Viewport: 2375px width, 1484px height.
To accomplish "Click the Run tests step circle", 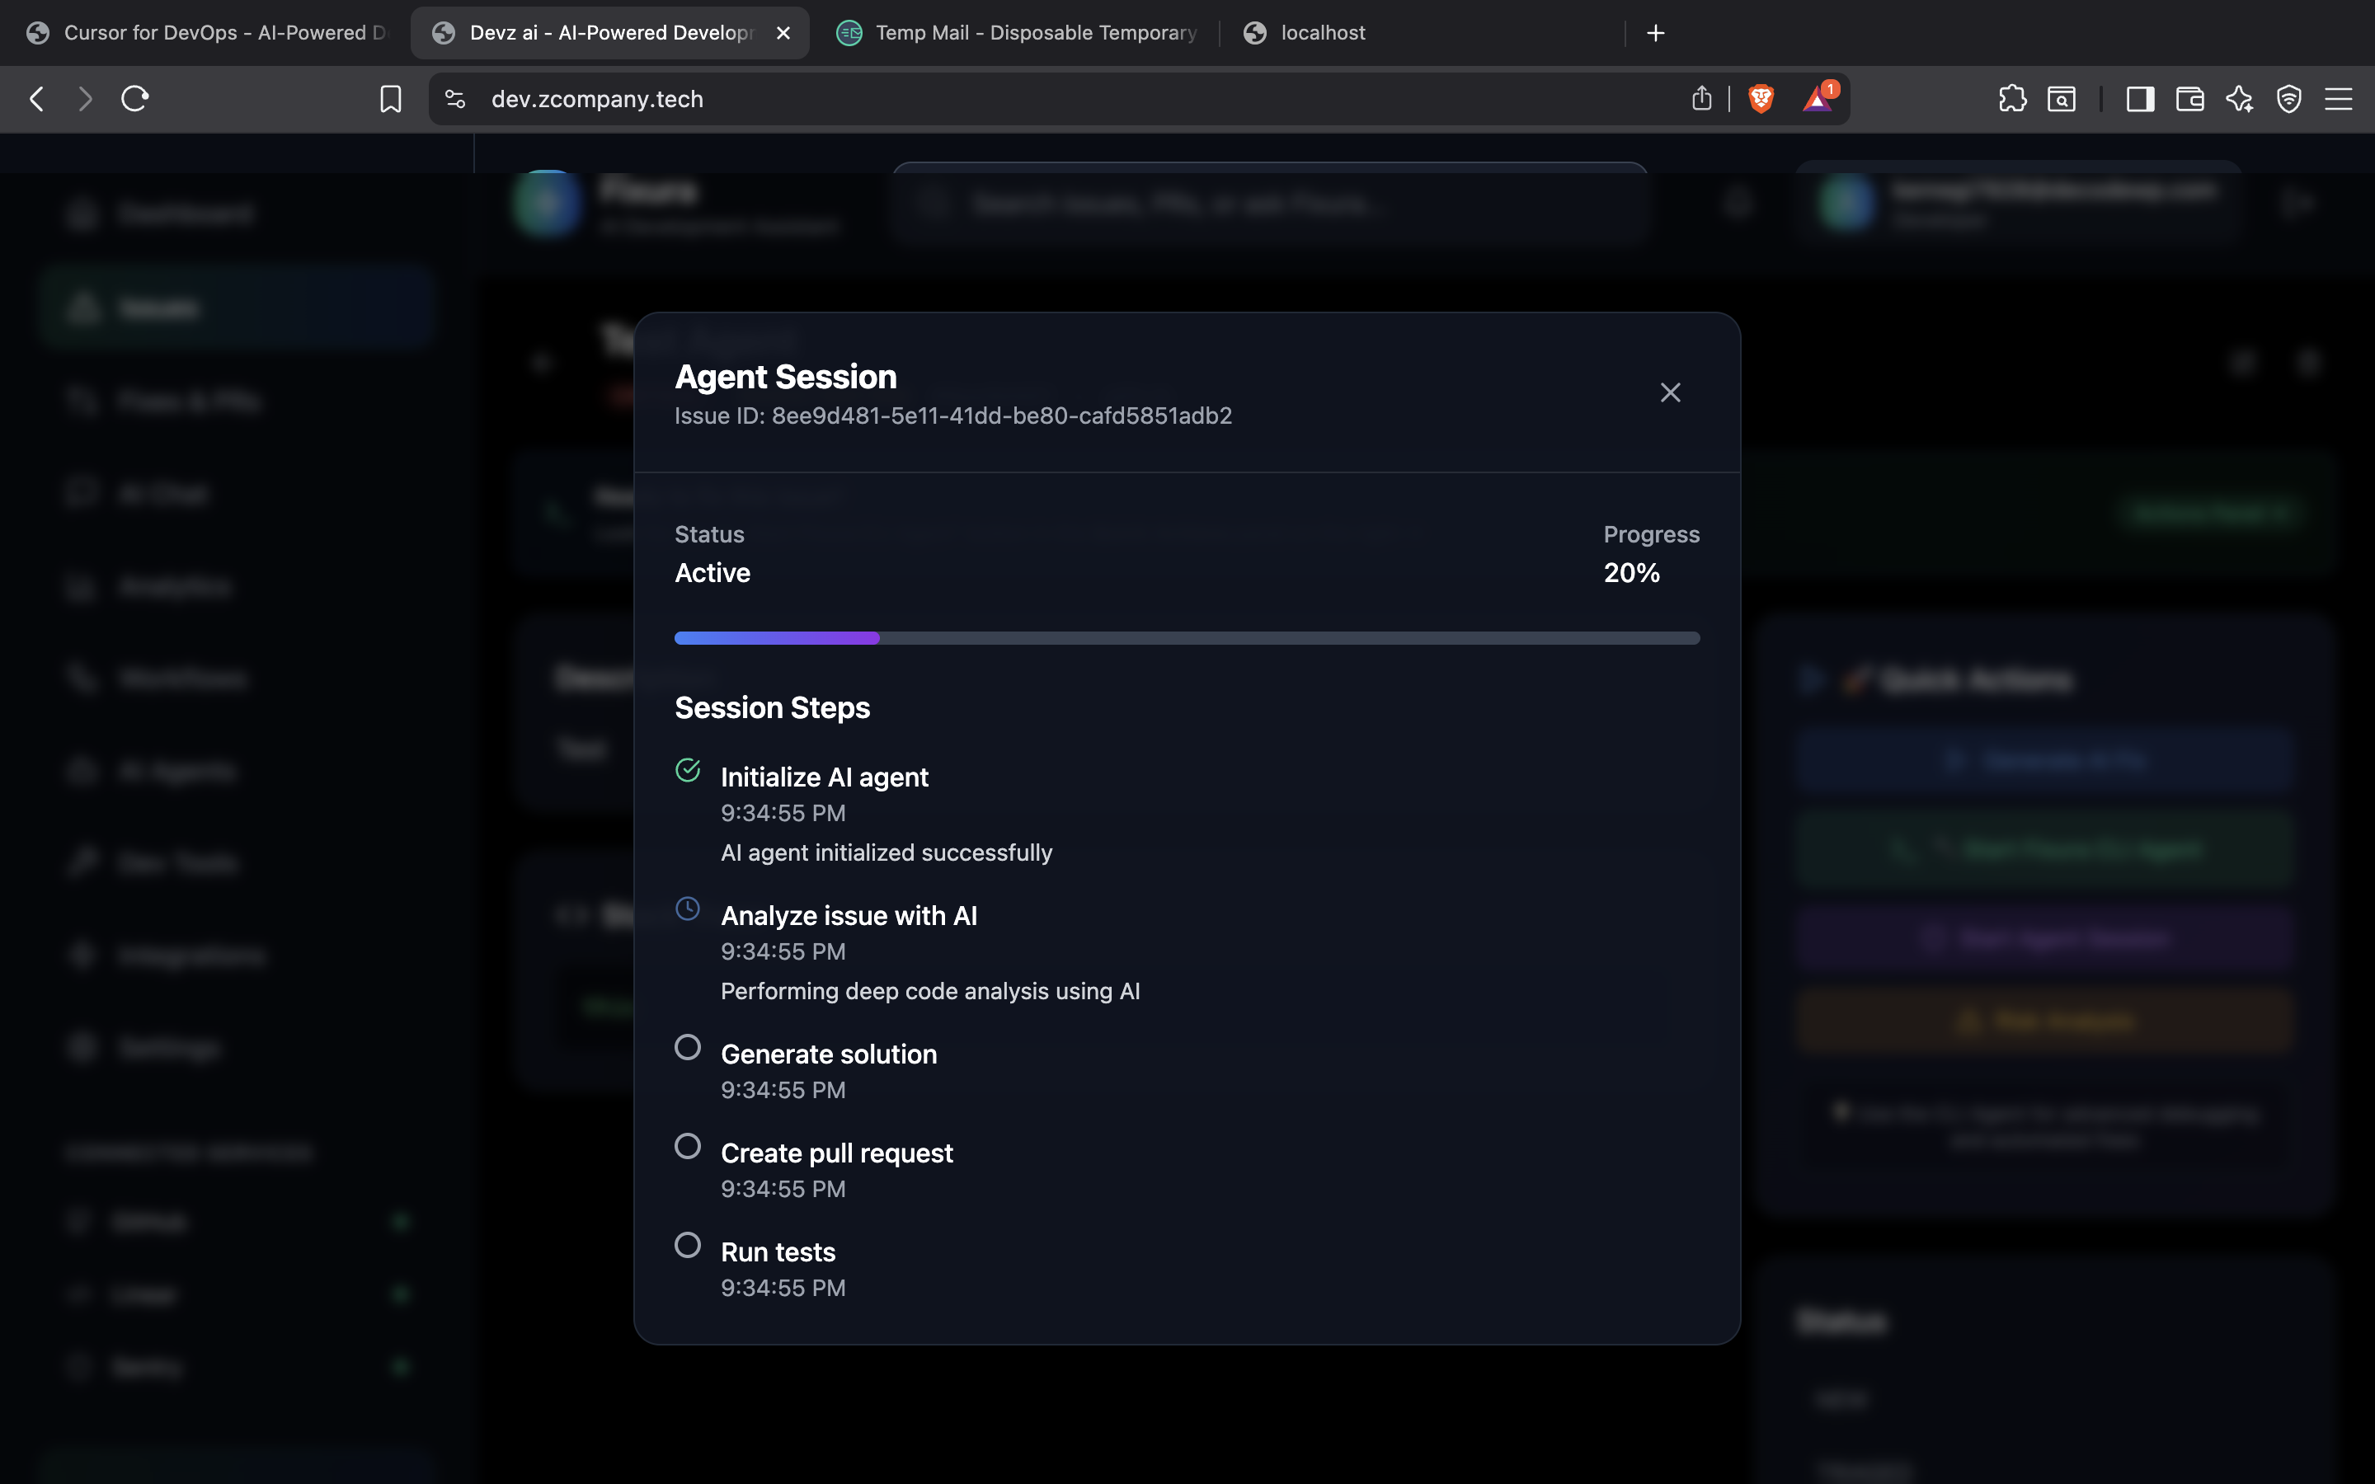I will [687, 1246].
